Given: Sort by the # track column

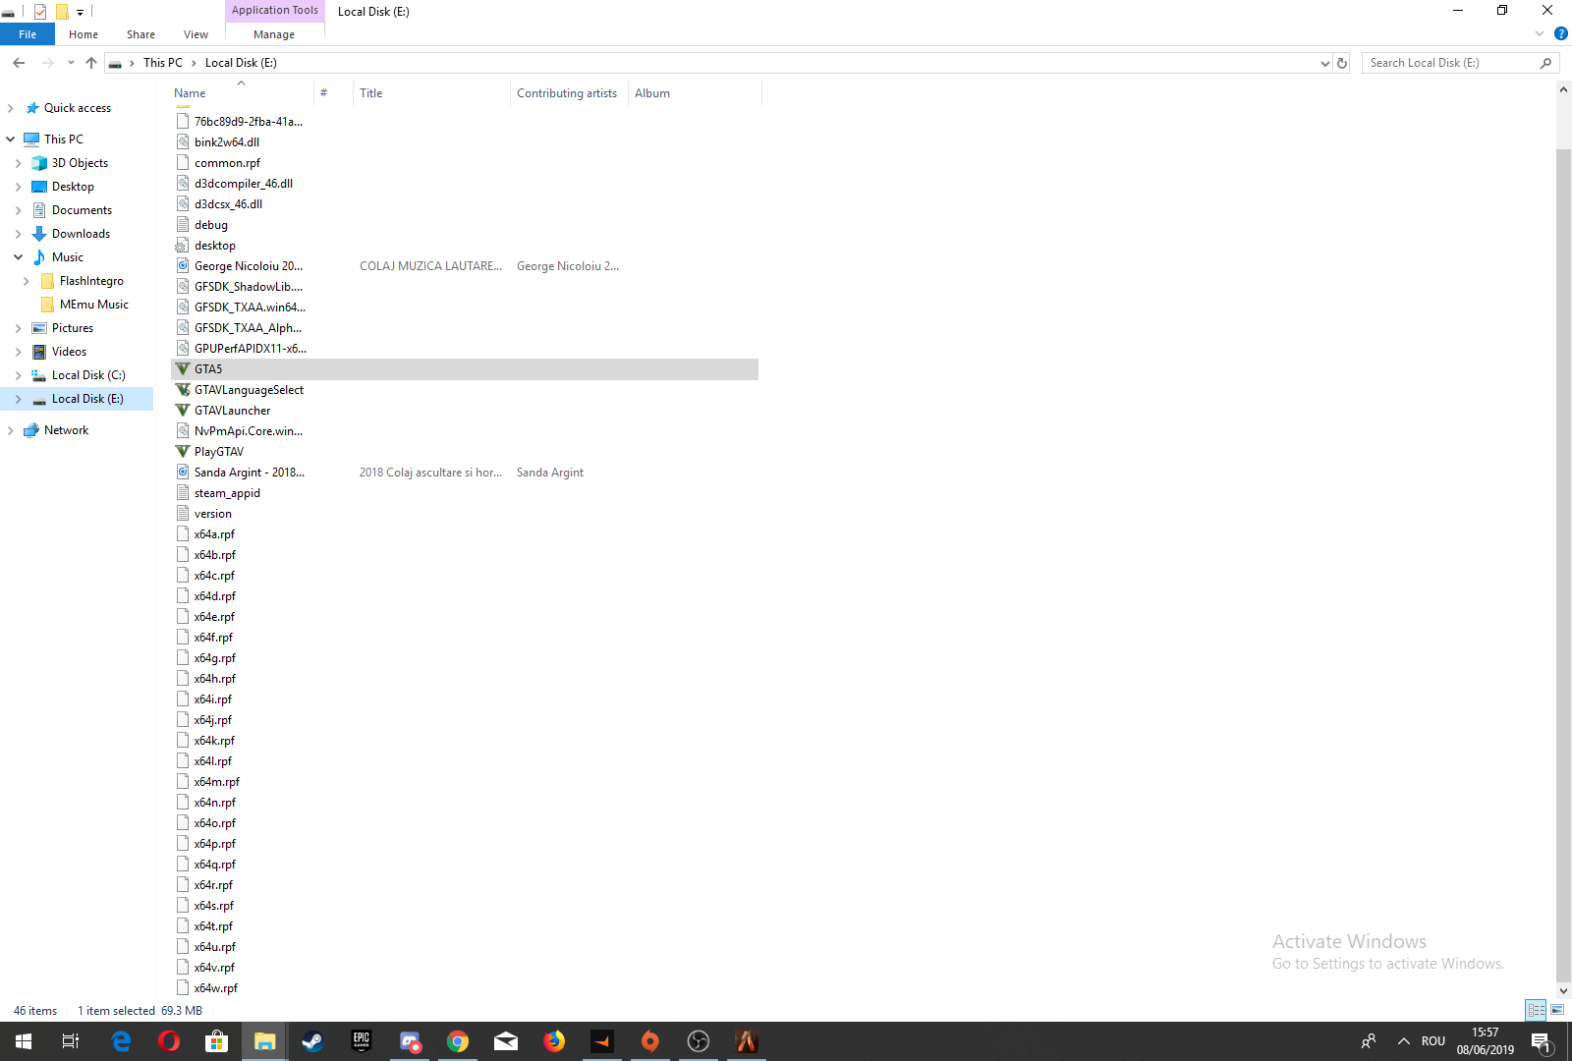Looking at the screenshot, I should (333, 93).
